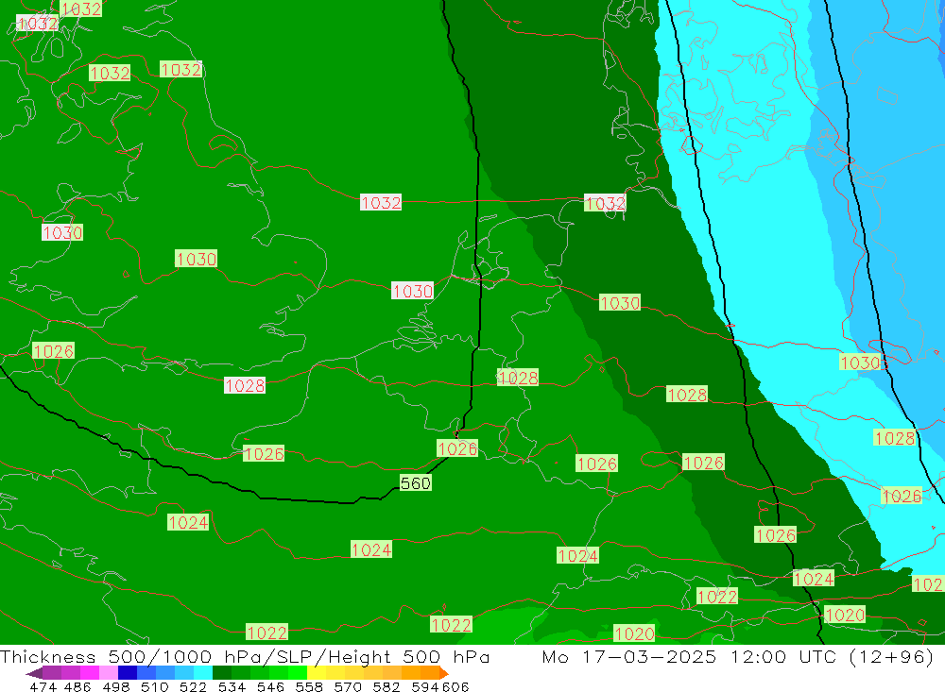The image size is (945, 692).
Task: Click the pink legend swatch
Action: (x=108, y=672)
